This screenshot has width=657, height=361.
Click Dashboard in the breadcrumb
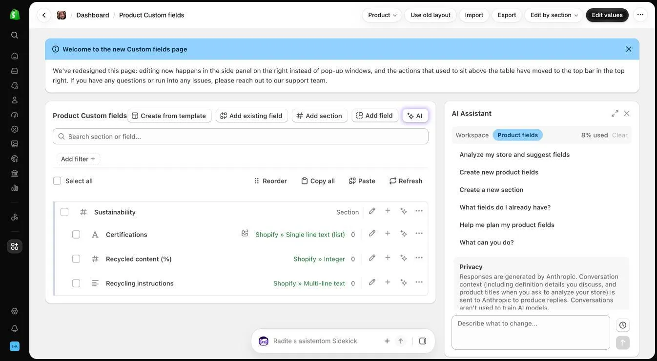click(x=93, y=15)
